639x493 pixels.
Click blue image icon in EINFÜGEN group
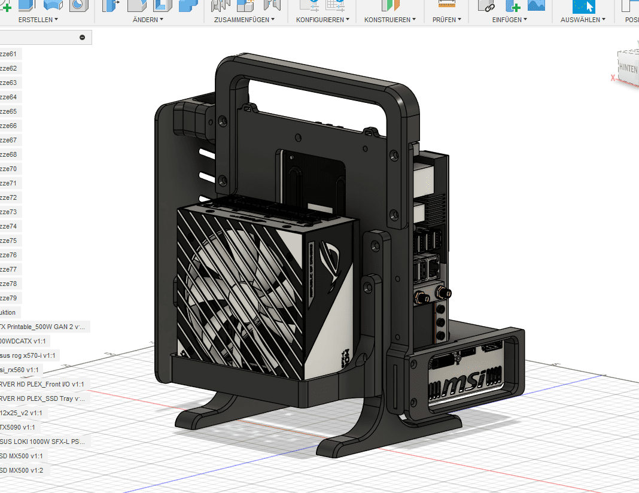536,5
